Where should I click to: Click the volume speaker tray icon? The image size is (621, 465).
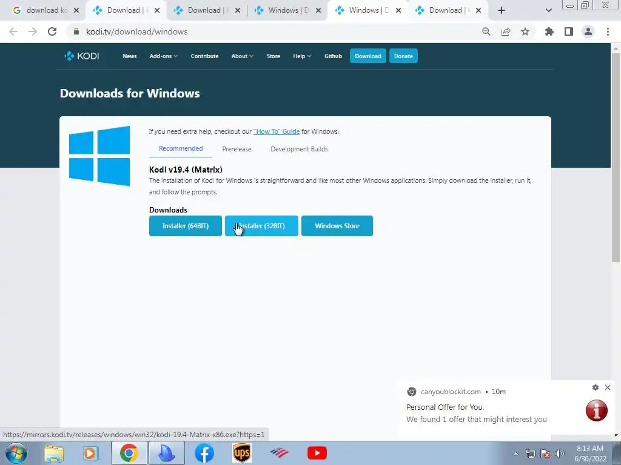(560, 453)
